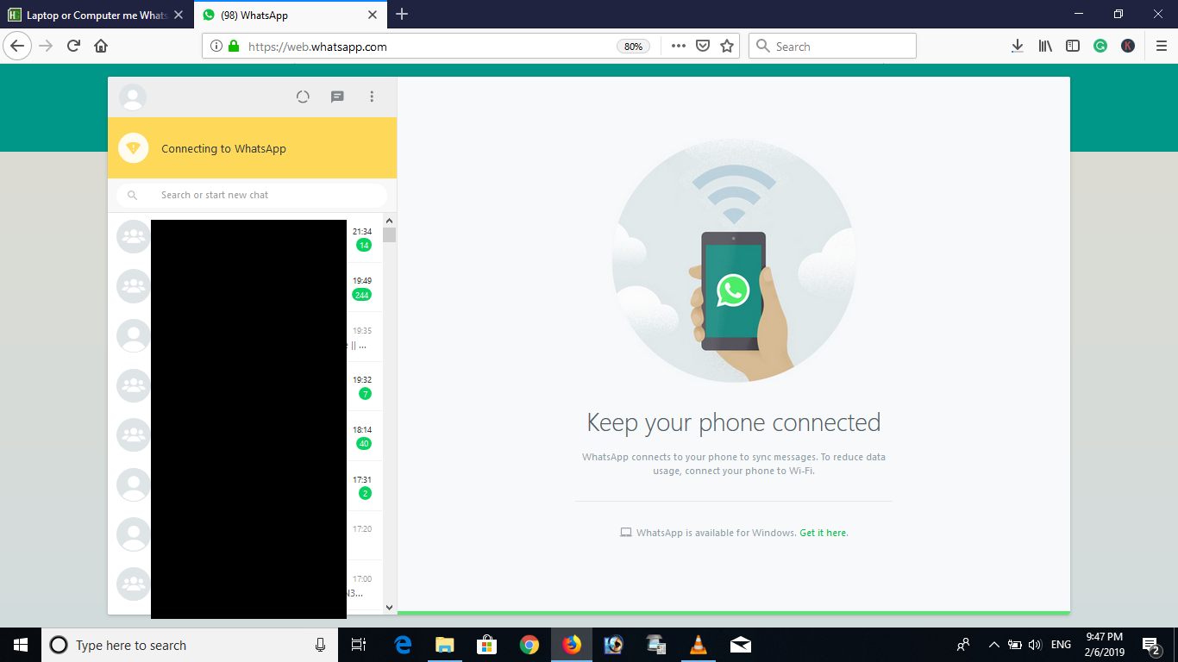Switch to the Laptop or Computer tab
The height and width of the screenshot is (662, 1178).
97,15
